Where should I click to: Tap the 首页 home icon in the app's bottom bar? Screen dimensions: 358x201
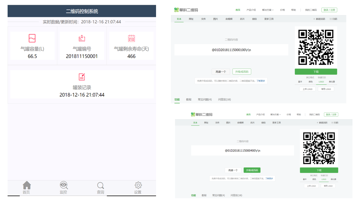(27, 185)
